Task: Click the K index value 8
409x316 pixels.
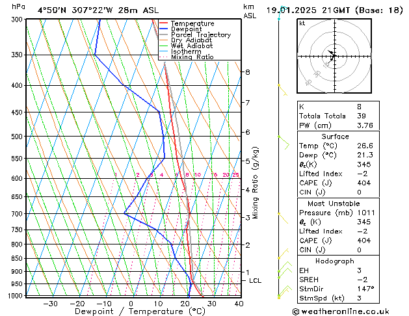Action: [359, 107]
